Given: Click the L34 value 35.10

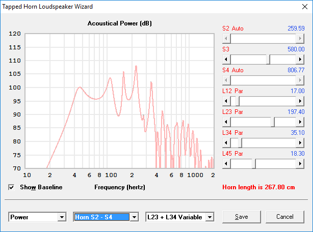Looking at the screenshot, I should (298, 133).
